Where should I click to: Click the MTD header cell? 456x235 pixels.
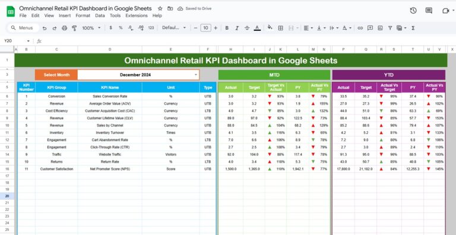[274, 75]
